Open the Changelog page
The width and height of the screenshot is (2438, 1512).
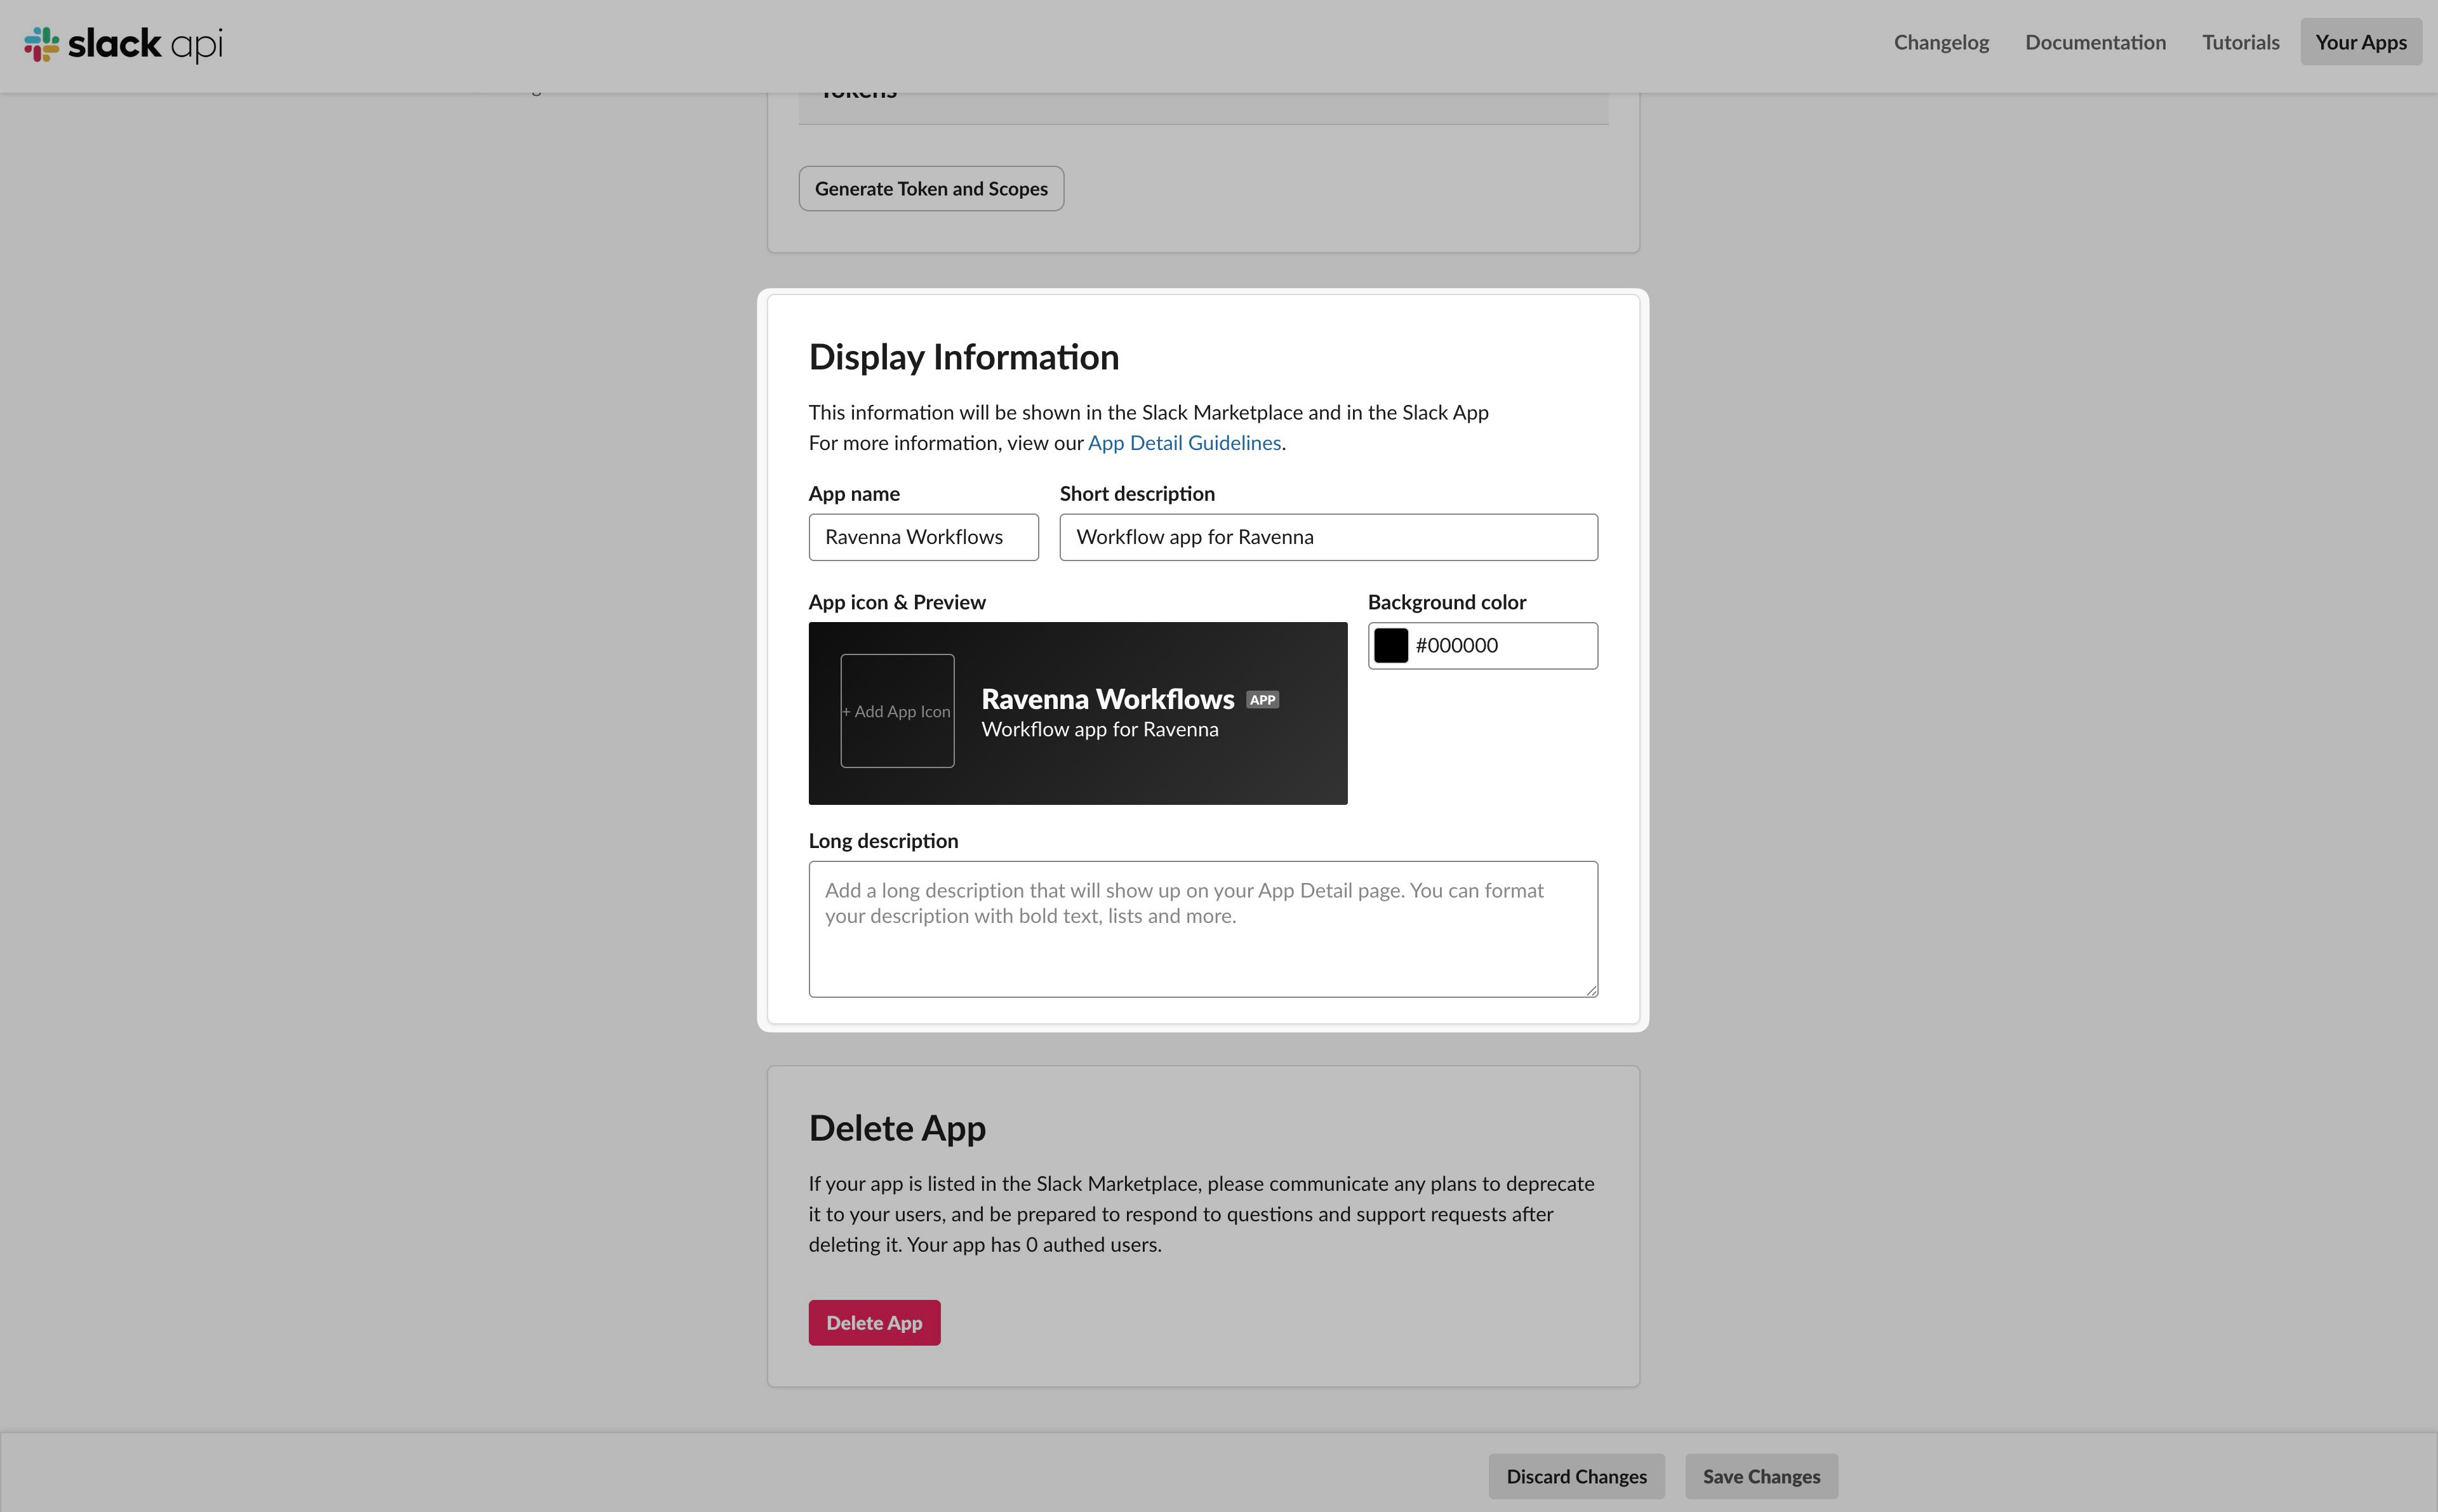[1941, 42]
